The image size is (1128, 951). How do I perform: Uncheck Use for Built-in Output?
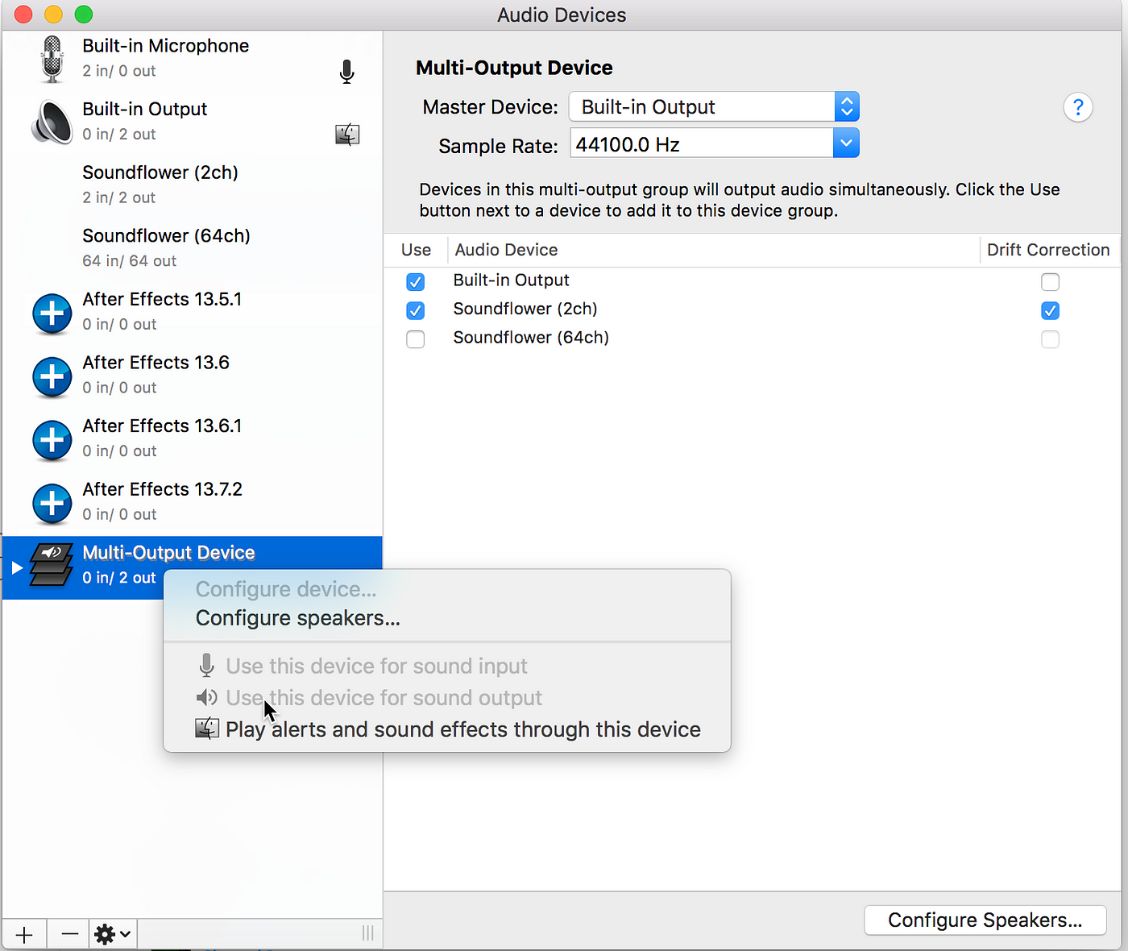click(416, 282)
